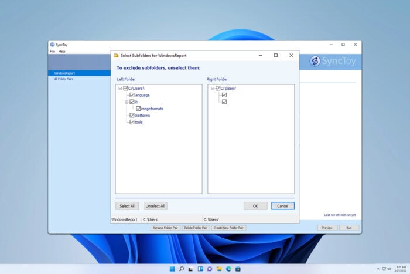This screenshot has height=274, width=410.
Task: Click Rename Folder Pair button
Action: [x=165, y=228]
